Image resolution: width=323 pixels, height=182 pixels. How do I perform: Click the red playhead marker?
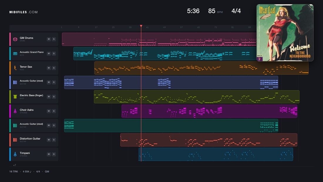click(x=141, y=26)
